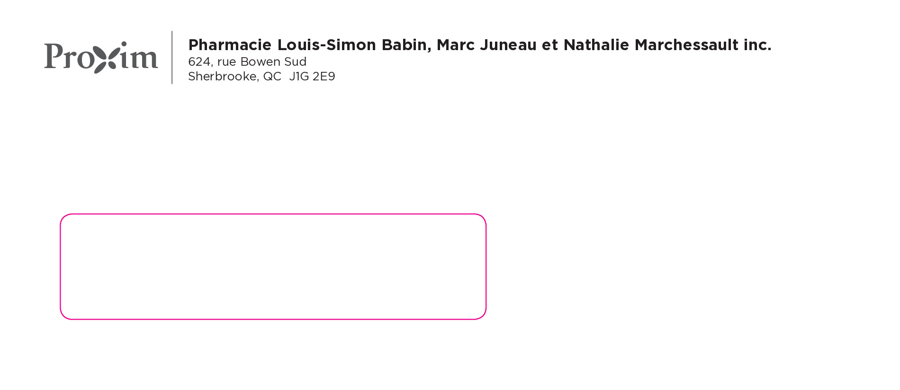This screenshot has height=390, width=900.
Task: Click the province abbreviation "QC"
Action: (272, 77)
